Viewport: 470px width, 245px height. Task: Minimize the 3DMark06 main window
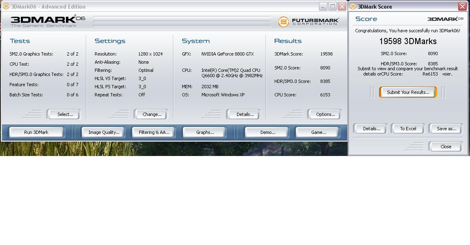323,6
